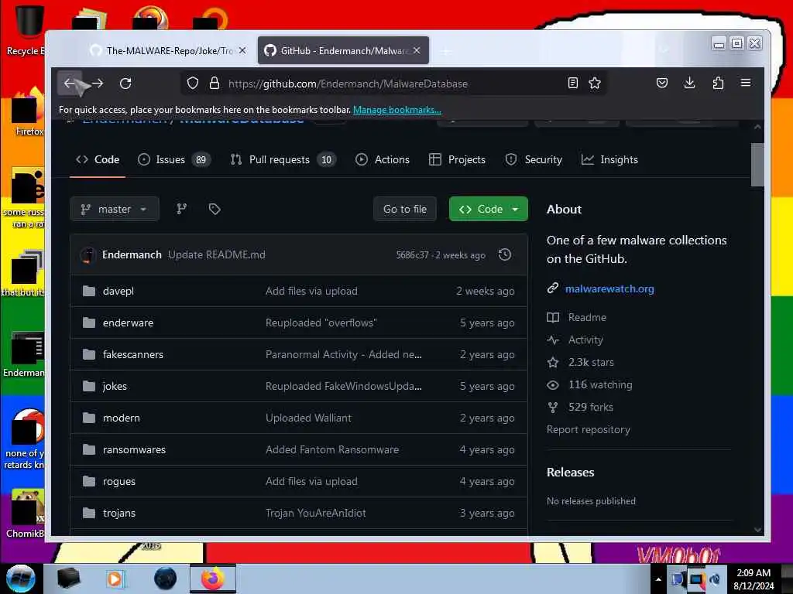Screen dimensions: 793x594
Task: Click the Go to file button
Action: 404,209
